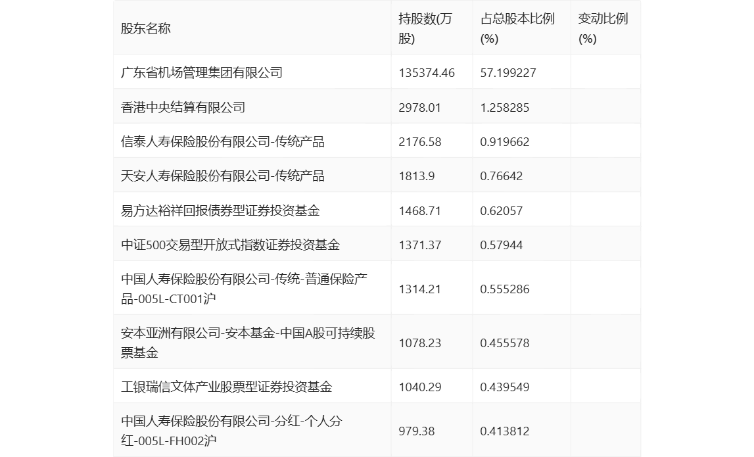The image size is (754, 457).
Task: Click the 持股数(万股) column header
Action: tap(425, 29)
